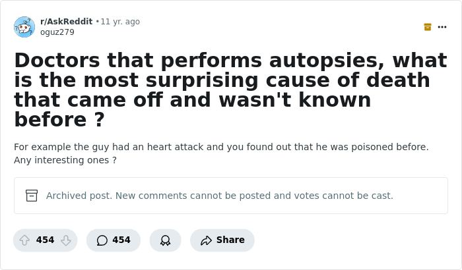
Task: Click the 11 yr. ago timestamp
Action: point(120,22)
